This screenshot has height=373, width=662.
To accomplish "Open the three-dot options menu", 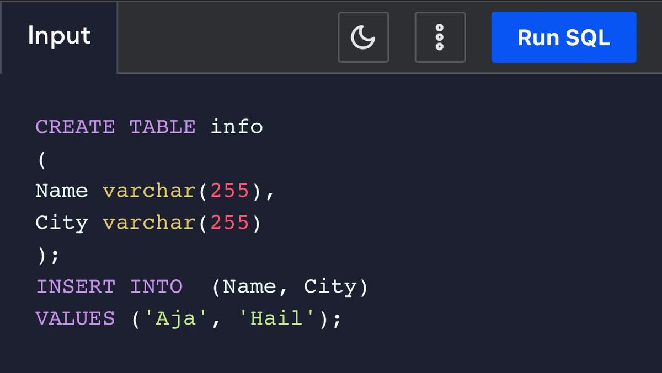I will tap(440, 37).
